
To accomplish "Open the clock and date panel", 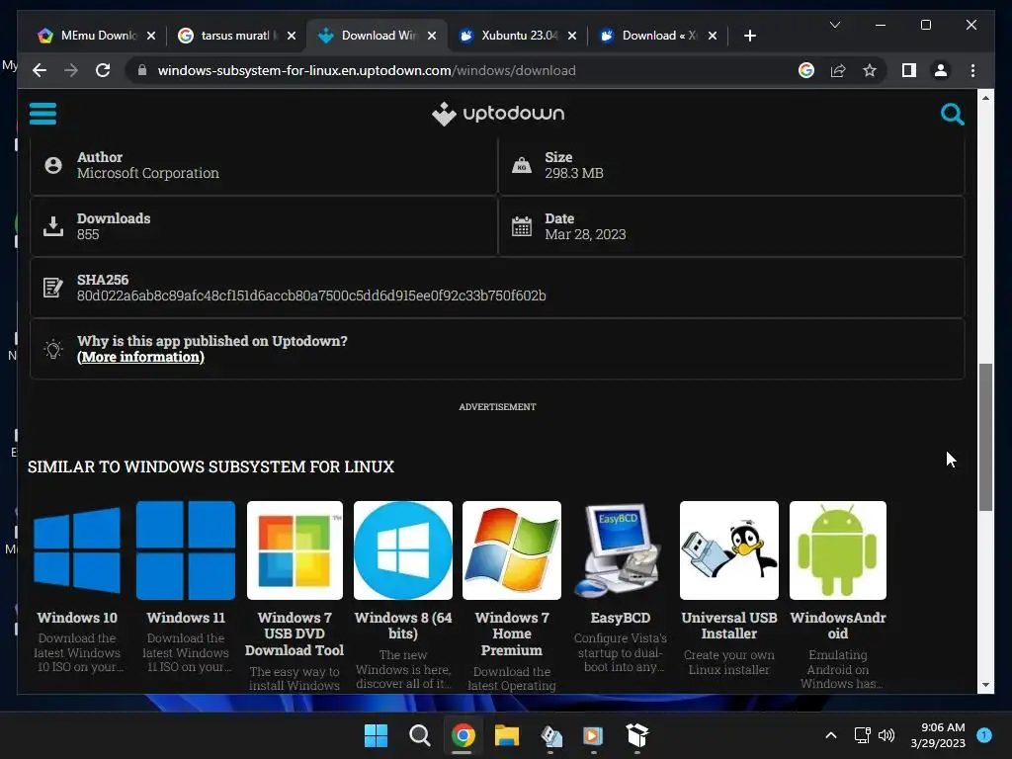I will [x=938, y=735].
